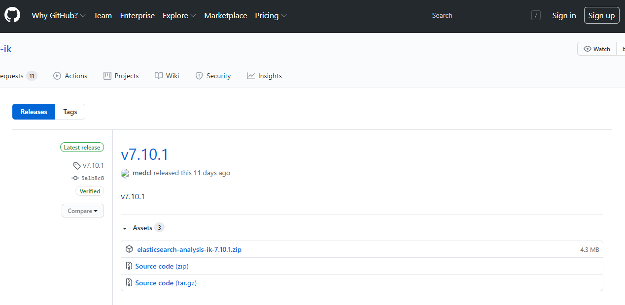Click the Assets count badge 3

159,227
